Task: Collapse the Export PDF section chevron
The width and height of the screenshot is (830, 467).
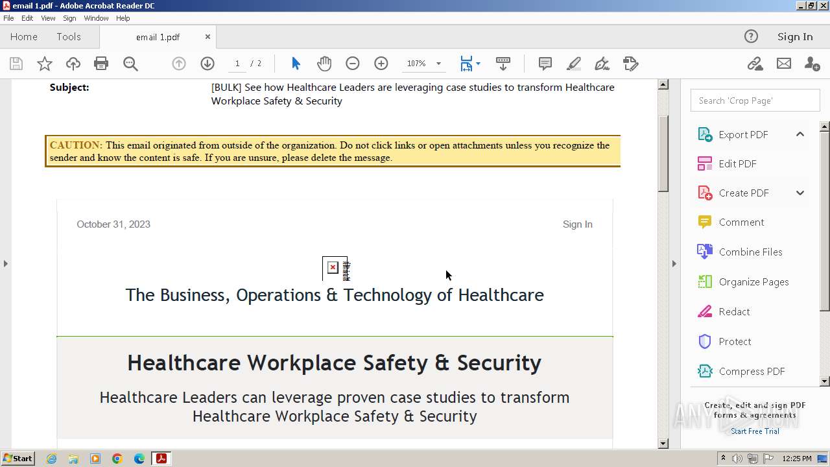Action: click(x=800, y=134)
